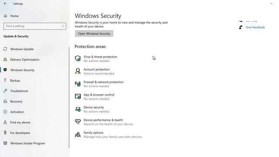Click the sidebar vertical scrollbar

[69, 98]
